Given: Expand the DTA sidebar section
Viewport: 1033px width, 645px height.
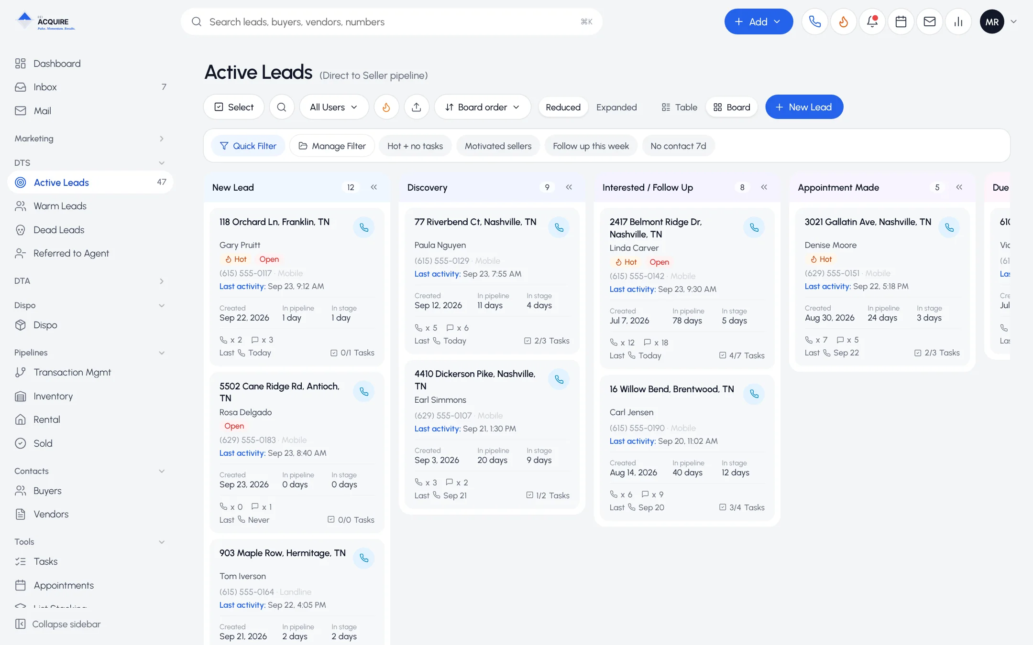Looking at the screenshot, I should point(90,281).
